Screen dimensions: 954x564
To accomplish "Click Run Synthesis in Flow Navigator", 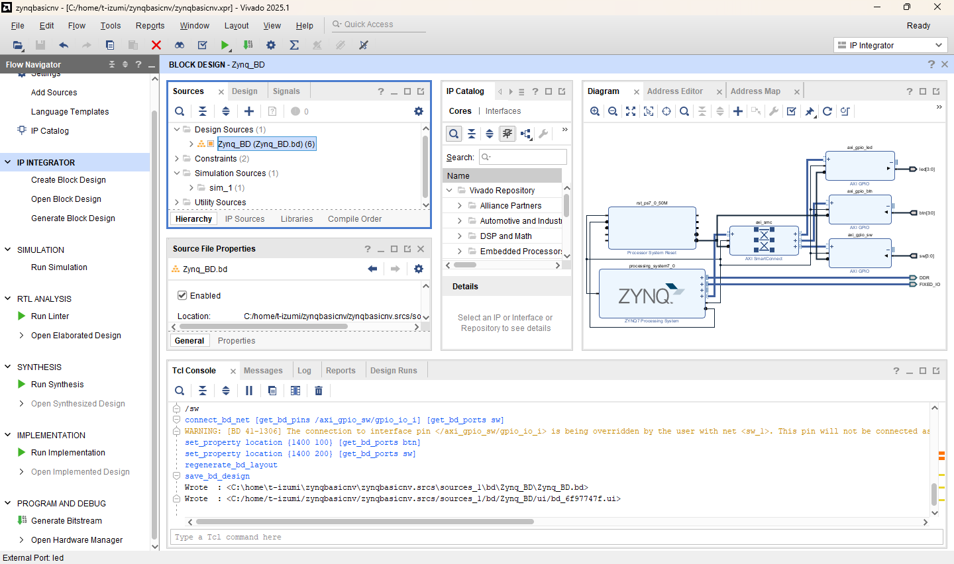I will coord(58,385).
